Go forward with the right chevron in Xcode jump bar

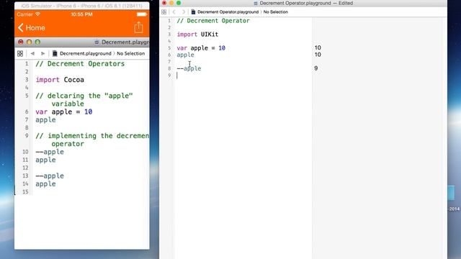184,12
